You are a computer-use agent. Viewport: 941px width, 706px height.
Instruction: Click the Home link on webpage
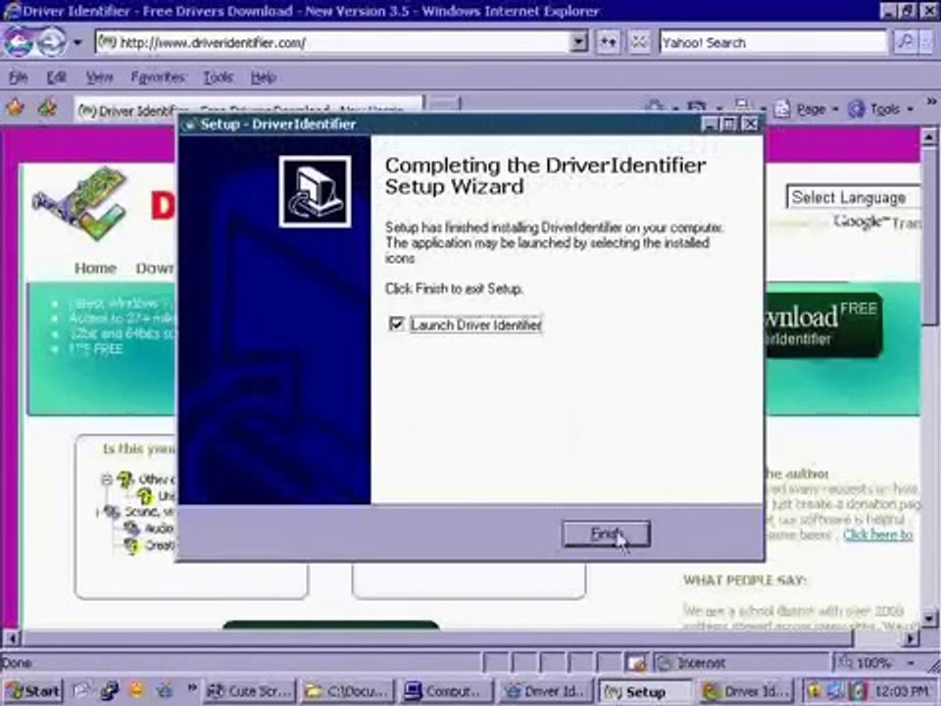[95, 268]
